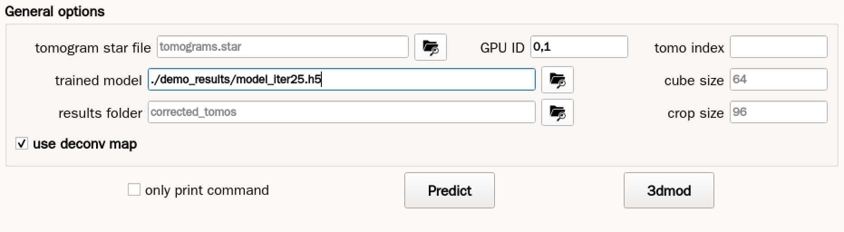Click the "tomo index" label
844x232 pixels.
pos(689,48)
